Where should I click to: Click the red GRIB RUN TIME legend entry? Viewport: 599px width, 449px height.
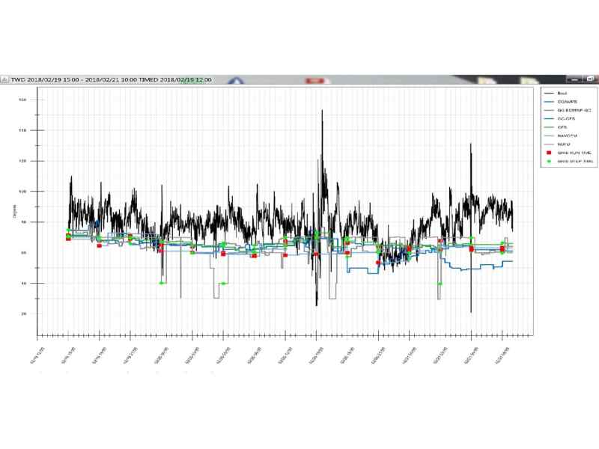coord(569,153)
